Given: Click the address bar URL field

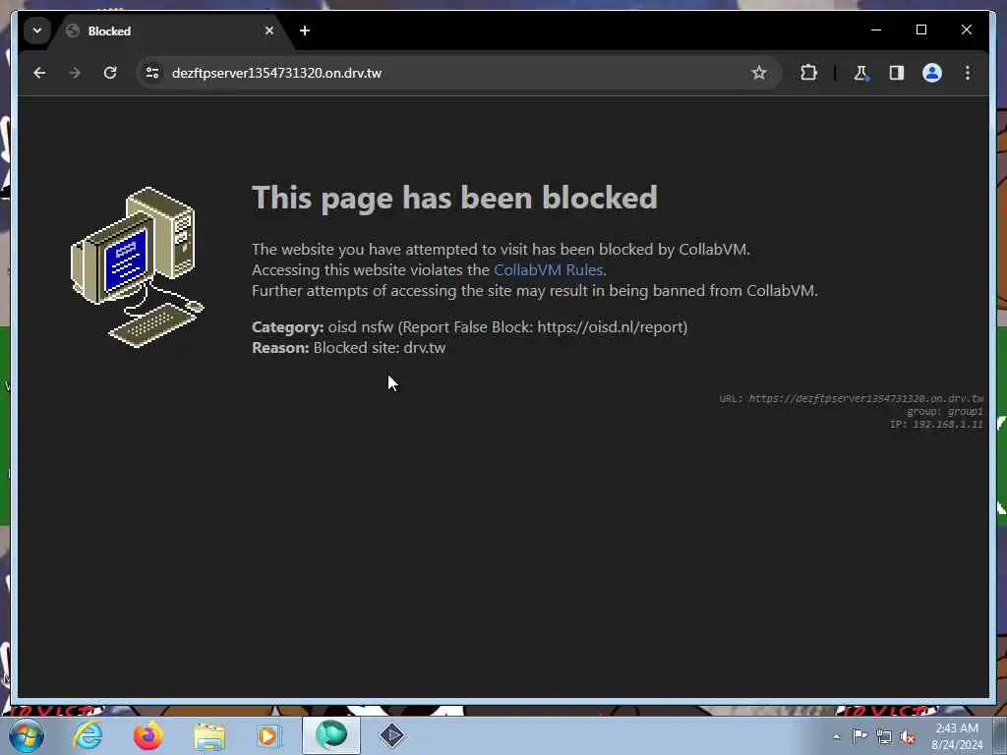Looking at the screenshot, I should (458, 73).
